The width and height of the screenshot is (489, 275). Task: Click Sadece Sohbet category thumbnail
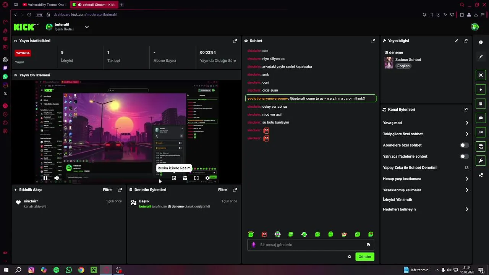[x=389, y=63]
